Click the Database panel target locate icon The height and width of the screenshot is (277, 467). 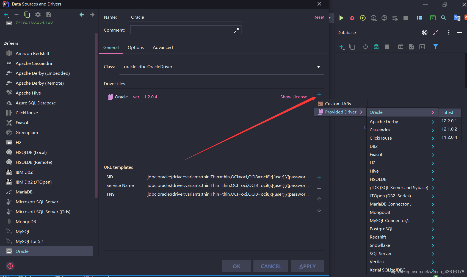(425, 32)
